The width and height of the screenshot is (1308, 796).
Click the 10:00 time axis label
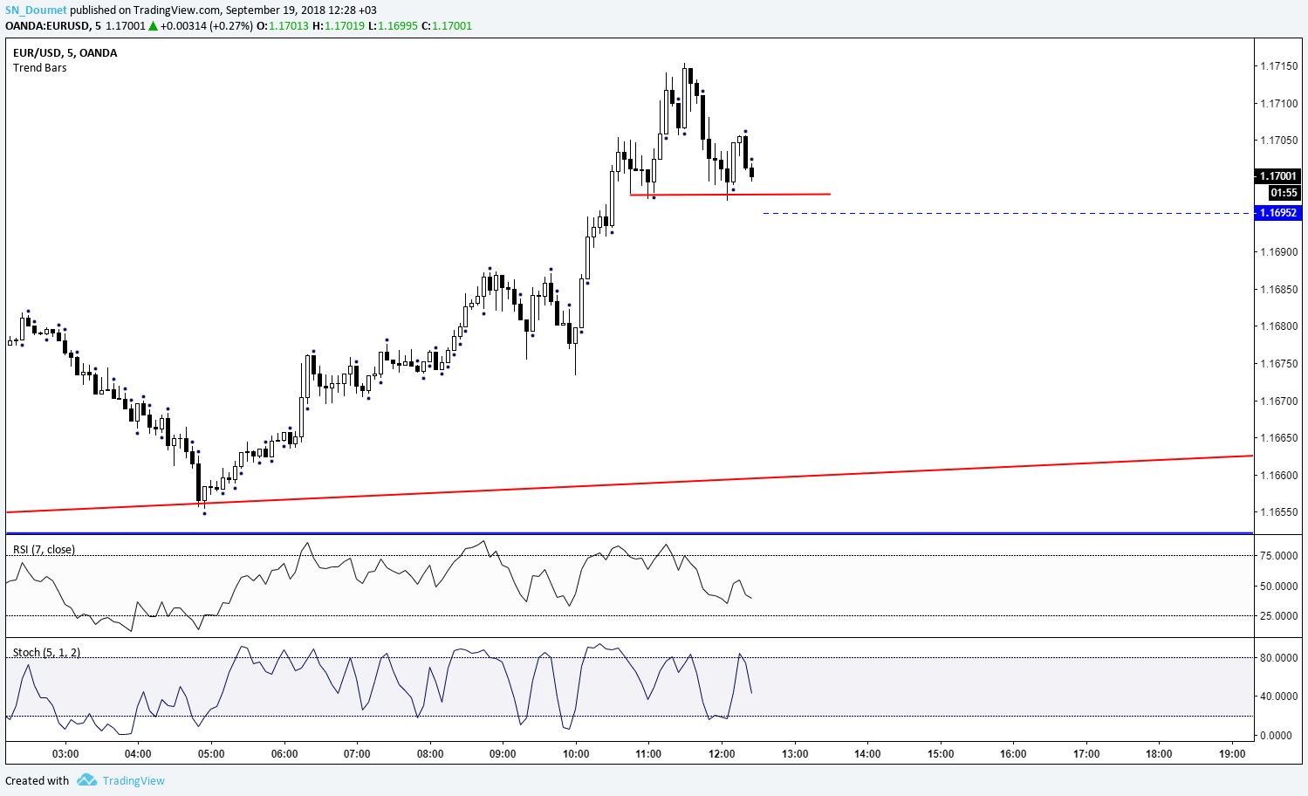(576, 753)
